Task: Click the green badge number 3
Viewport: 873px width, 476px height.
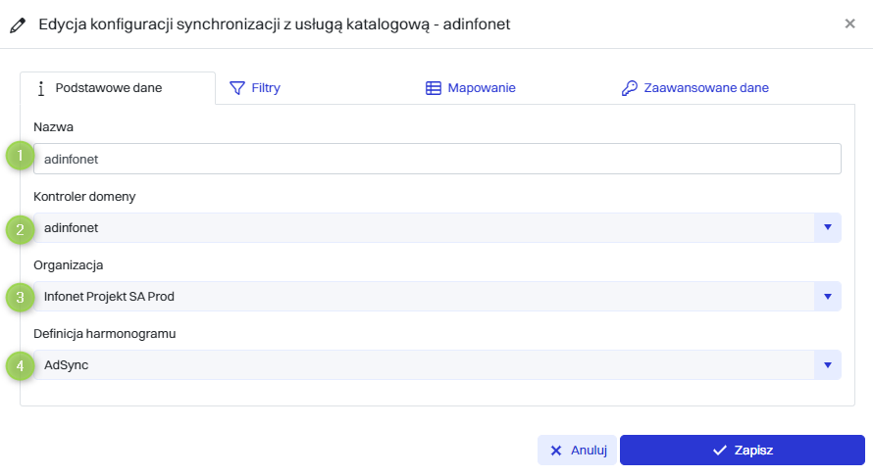Action: pos(20,297)
